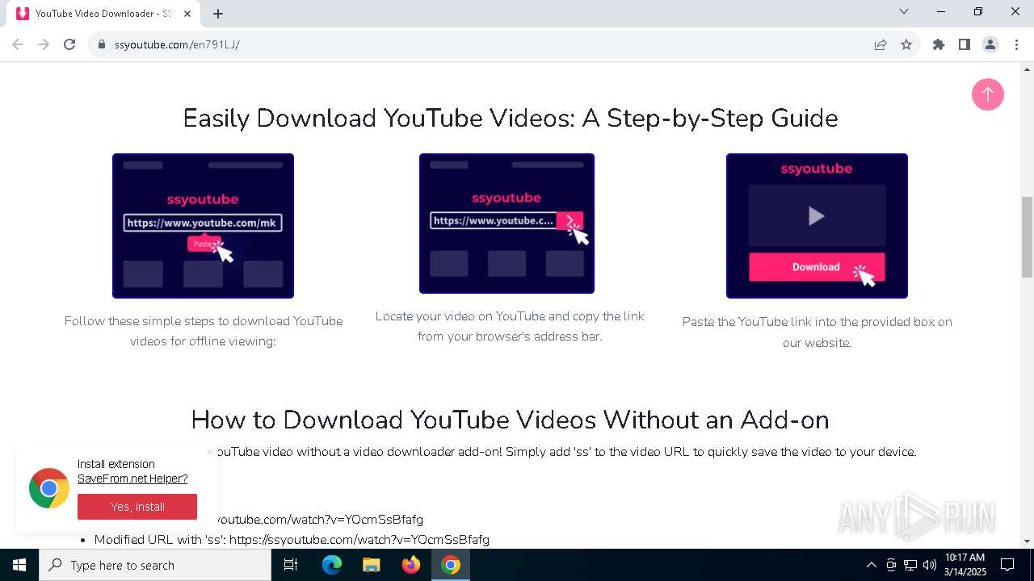The height and width of the screenshot is (581, 1034).
Task: Click the browser back arrow
Action: [x=18, y=44]
